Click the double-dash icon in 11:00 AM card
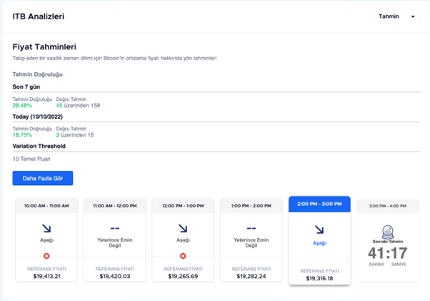This screenshot has width=430, height=301. [114, 229]
